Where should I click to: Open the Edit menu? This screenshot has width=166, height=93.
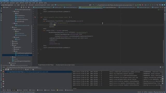click(4, 3)
